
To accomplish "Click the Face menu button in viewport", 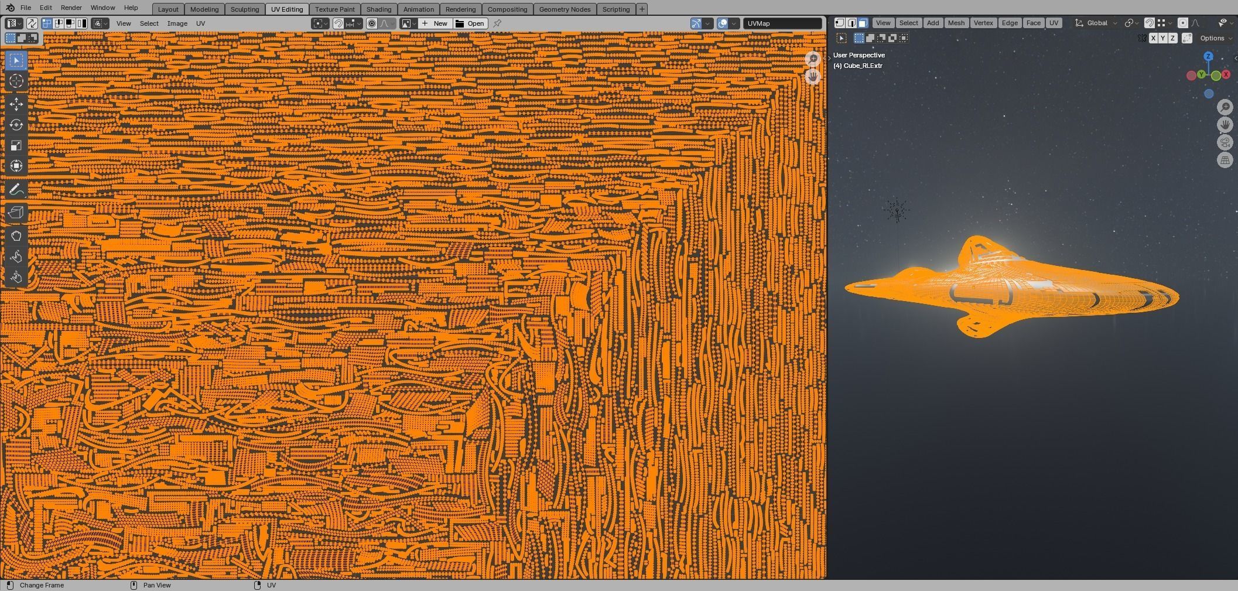I will tap(1033, 23).
